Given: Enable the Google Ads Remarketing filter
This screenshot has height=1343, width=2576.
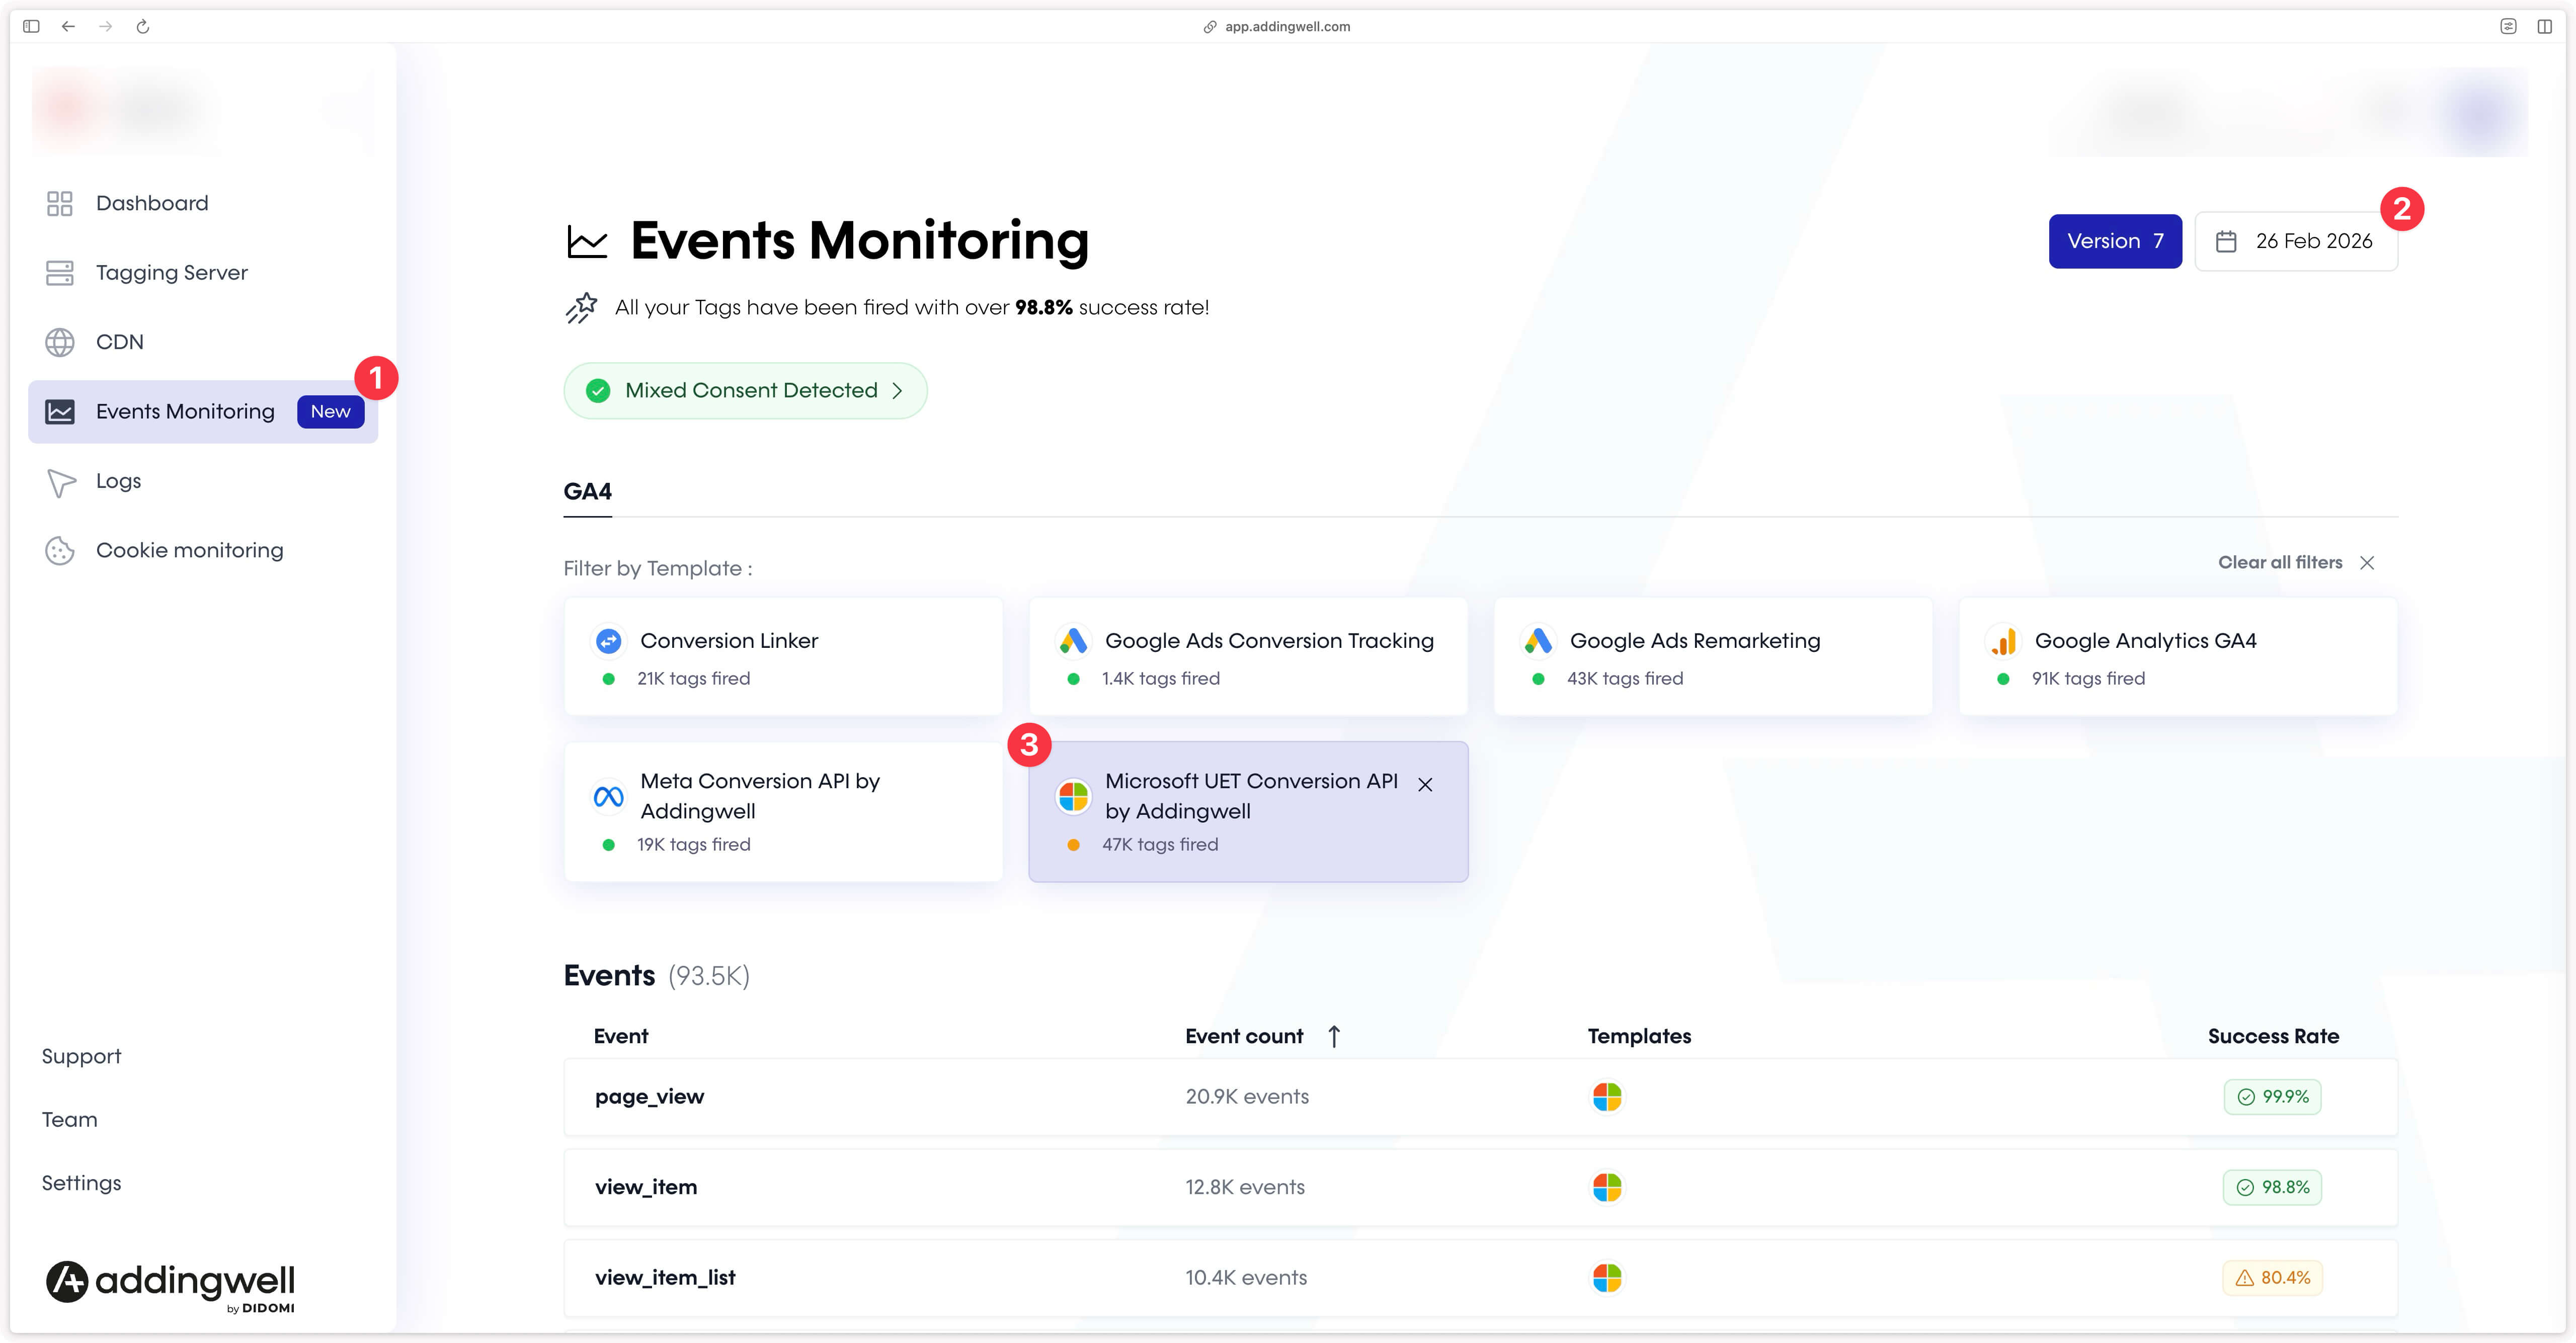Looking at the screenshot, I should (x=1713, y=656).
